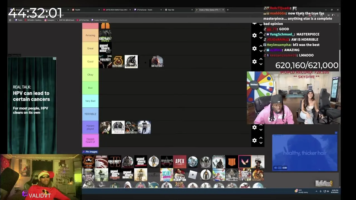The image size is (356, 200).
Task: Open the Instagram bookmark
Action: coord(50,20)
